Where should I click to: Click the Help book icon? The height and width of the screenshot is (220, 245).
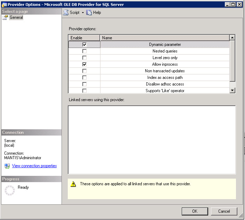89,13
